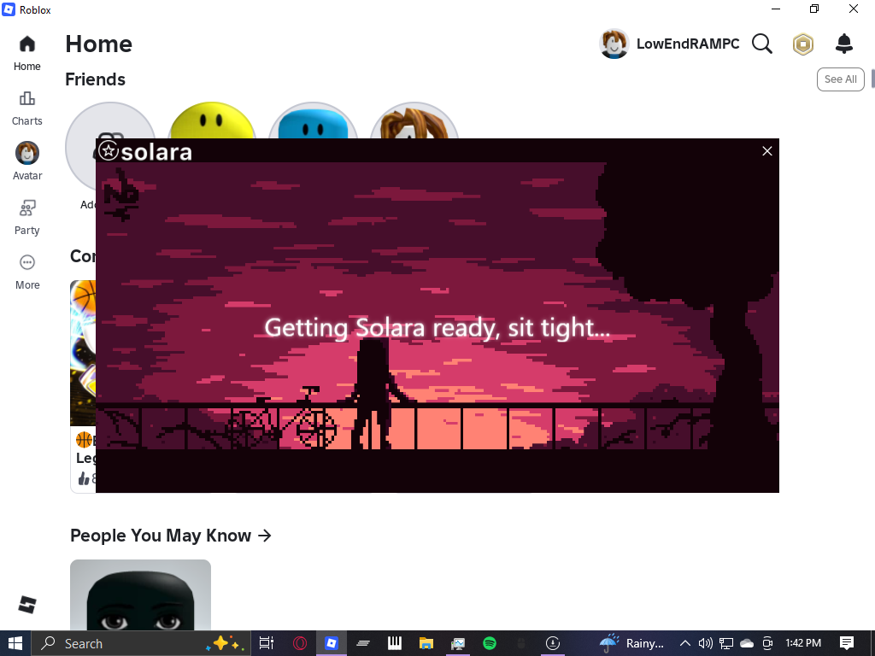This screenshot has width=875, height=656.
Task: Open volume control in system tray
Action: (705, 643)
